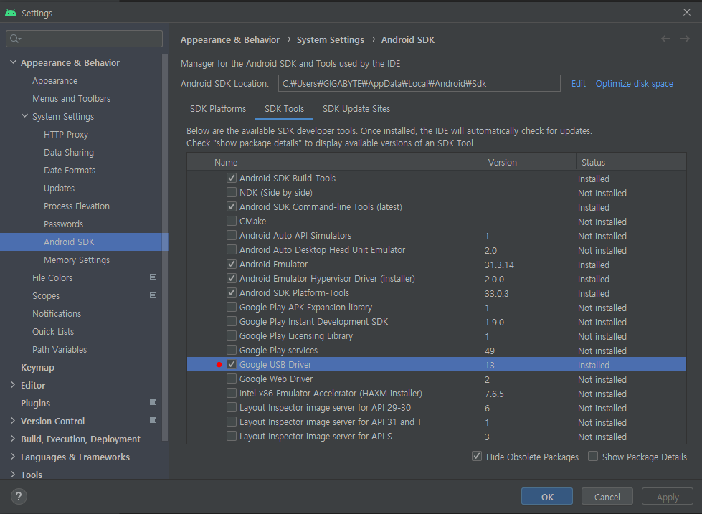Close the Settings dialog window
The width and height of the screenshot is (702, 514).
pyautogui.click(x=687, y=12)
